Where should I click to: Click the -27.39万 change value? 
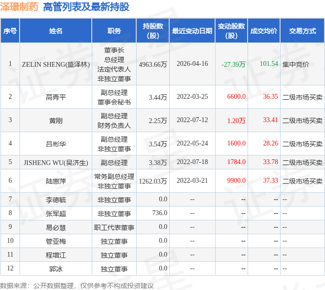point(233,64)
